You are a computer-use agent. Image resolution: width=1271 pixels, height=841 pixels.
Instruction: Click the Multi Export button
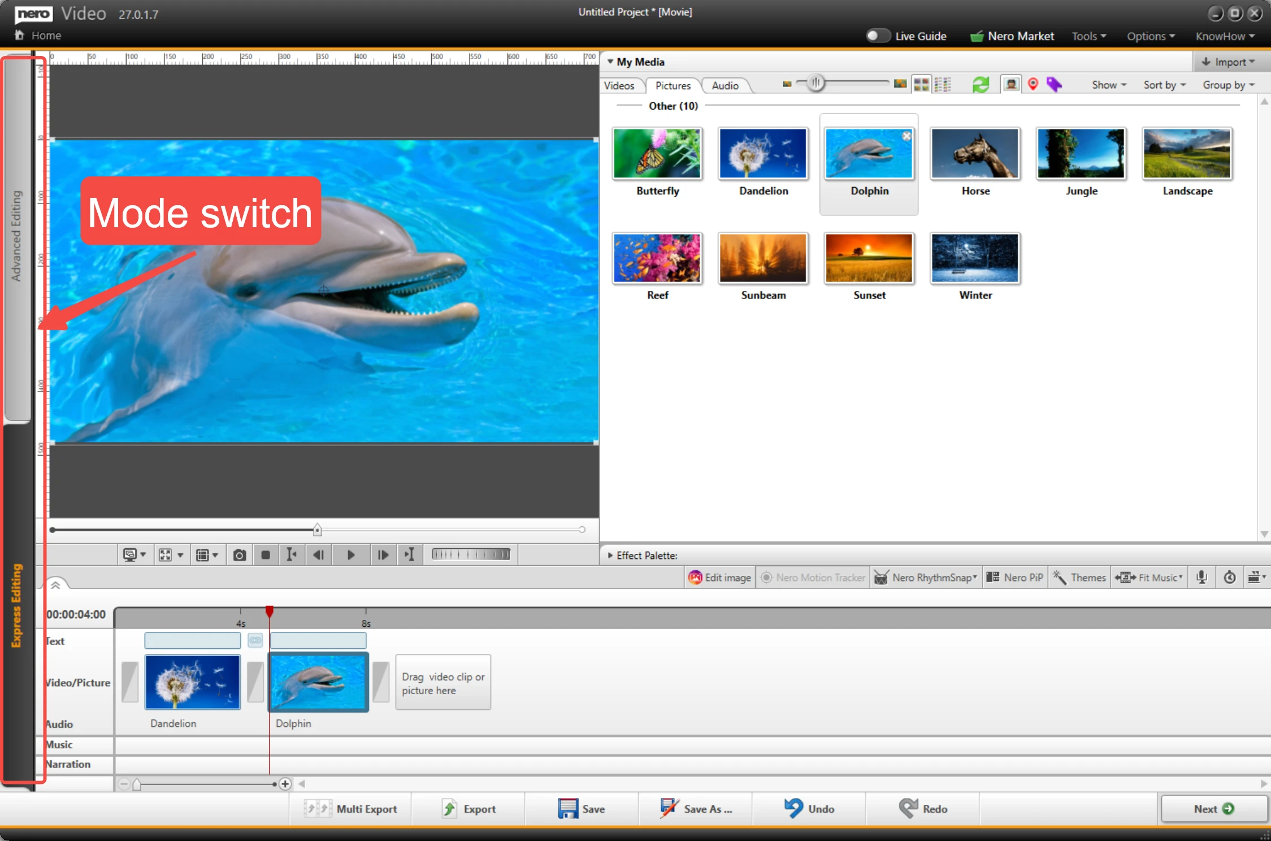click(352, 809)
